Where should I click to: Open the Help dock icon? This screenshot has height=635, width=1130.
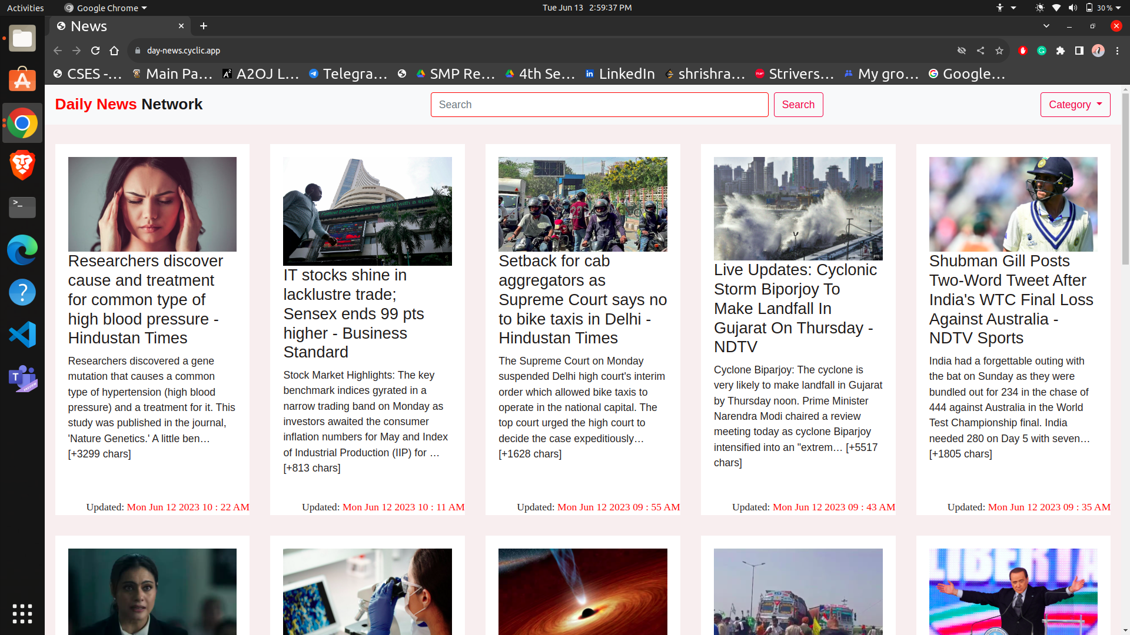[22, 292]
